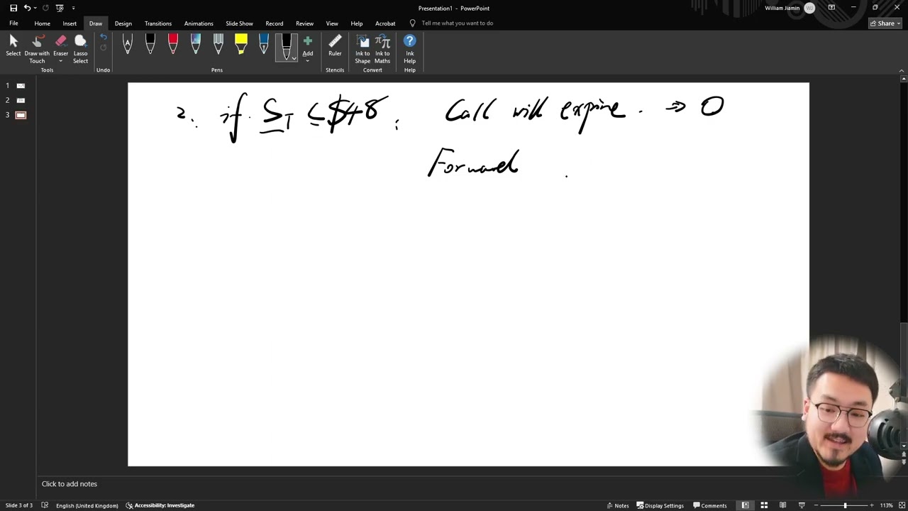Go to the Animations tab
This screenshot has height=511, width=908.
[199, 23]
